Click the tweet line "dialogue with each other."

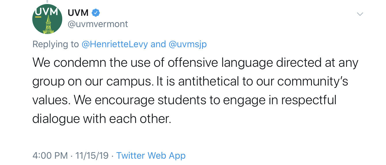click(x=102, y=118)
